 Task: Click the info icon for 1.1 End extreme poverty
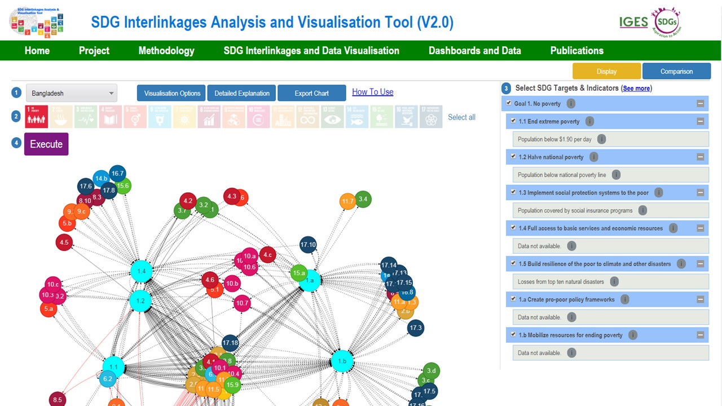pos(589,121)
